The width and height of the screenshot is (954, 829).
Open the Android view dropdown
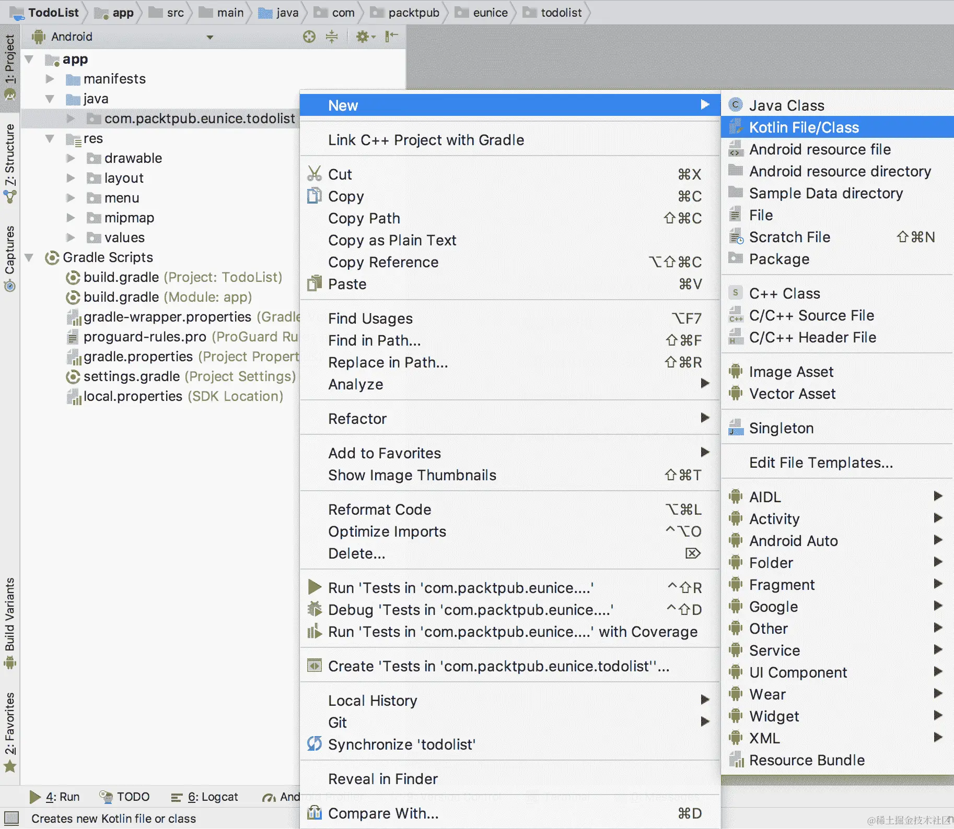(x=210, y=37)
